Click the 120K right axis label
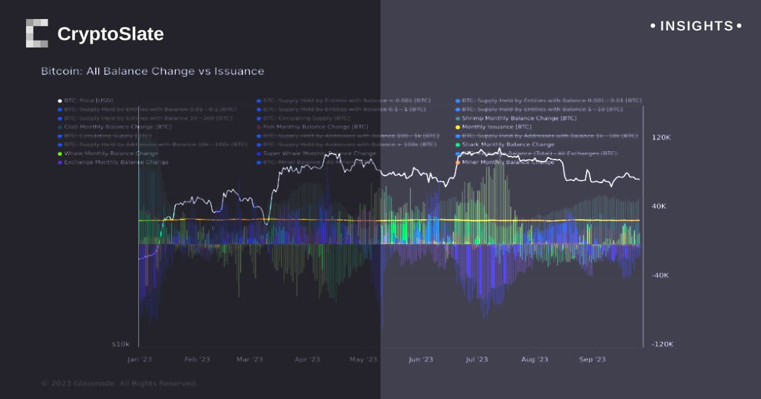This screenshot has width=761, height=399. [x=661, y=137]
